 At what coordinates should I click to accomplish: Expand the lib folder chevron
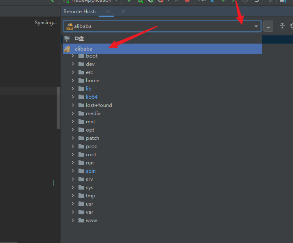click(73, 88)
